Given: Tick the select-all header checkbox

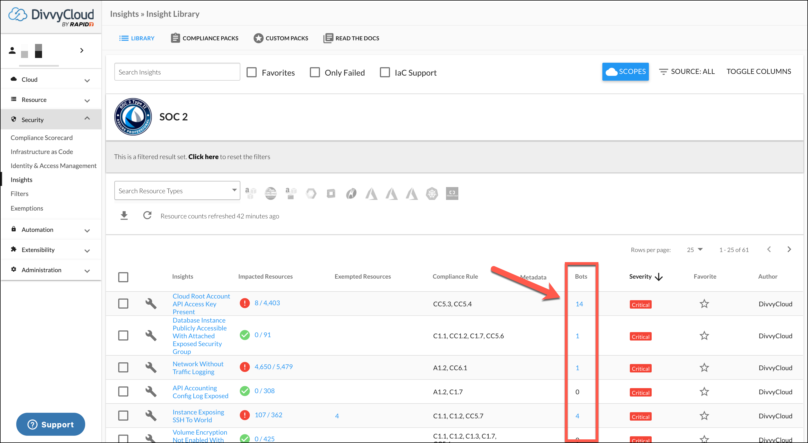Looking at the screenshot, I should pyautogui.click(x=123, y=277).
